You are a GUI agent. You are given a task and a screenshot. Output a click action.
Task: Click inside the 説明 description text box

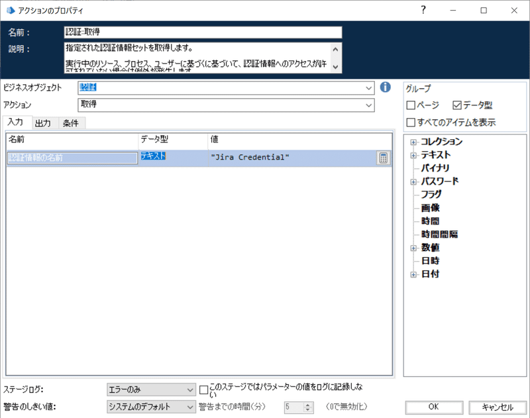point(197,58)
